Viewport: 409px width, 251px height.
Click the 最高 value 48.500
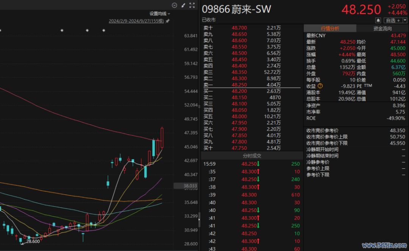click(398, 55)
